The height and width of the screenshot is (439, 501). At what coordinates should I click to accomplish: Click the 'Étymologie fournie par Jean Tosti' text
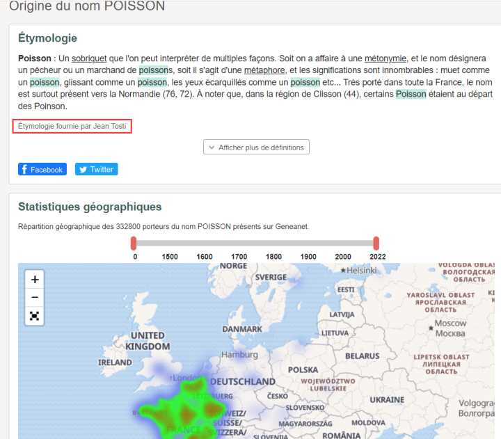[72, 126]
